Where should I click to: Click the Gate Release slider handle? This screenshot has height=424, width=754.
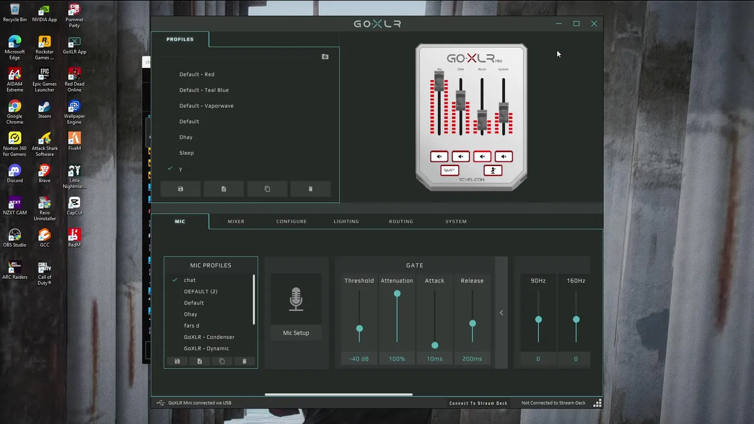coord(472,323)
